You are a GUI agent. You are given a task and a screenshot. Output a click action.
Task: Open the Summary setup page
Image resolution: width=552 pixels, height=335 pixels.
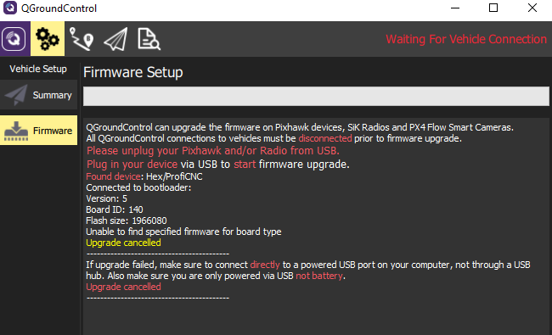pos(39,95)
